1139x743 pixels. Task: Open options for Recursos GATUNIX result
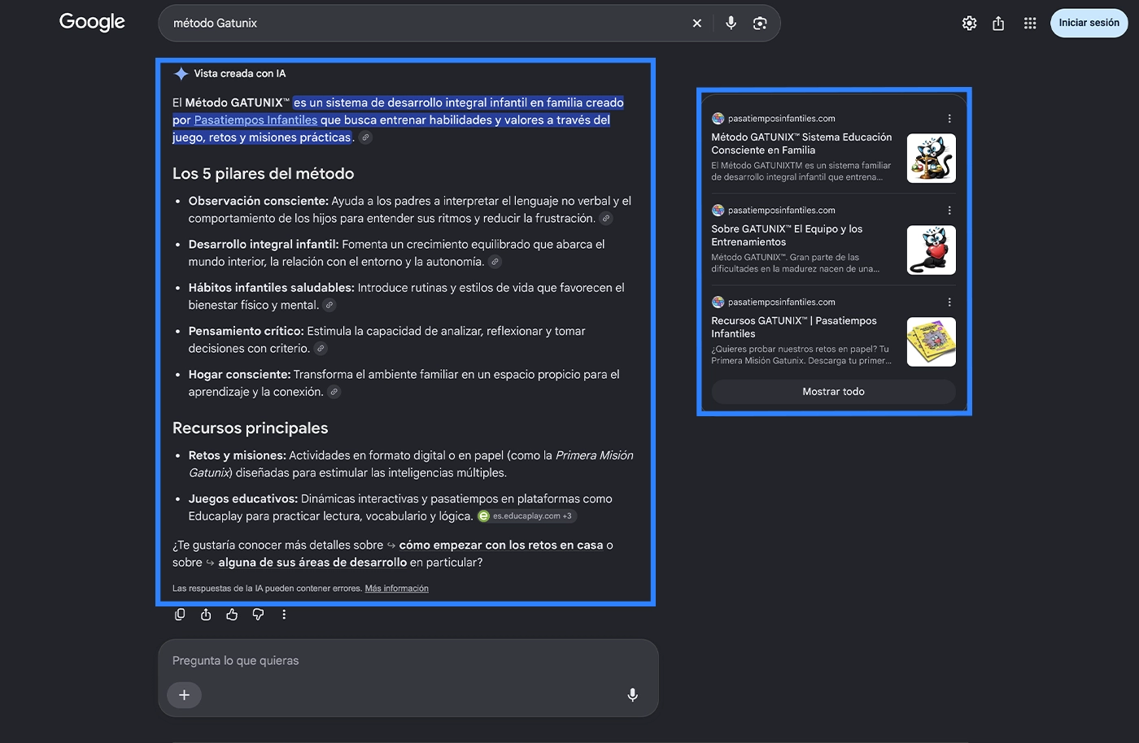click(949, 302)
